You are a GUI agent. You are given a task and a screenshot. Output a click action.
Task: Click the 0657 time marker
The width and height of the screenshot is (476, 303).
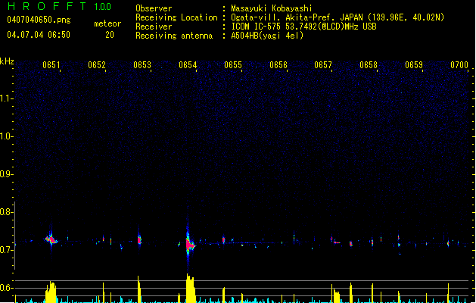(x=323, y=65)
